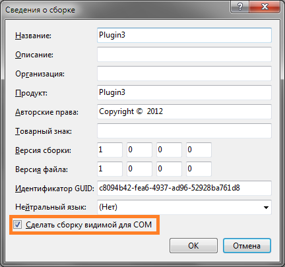Click third box of Версия сборки
This screenshot has height=267, width=285.
169,150
